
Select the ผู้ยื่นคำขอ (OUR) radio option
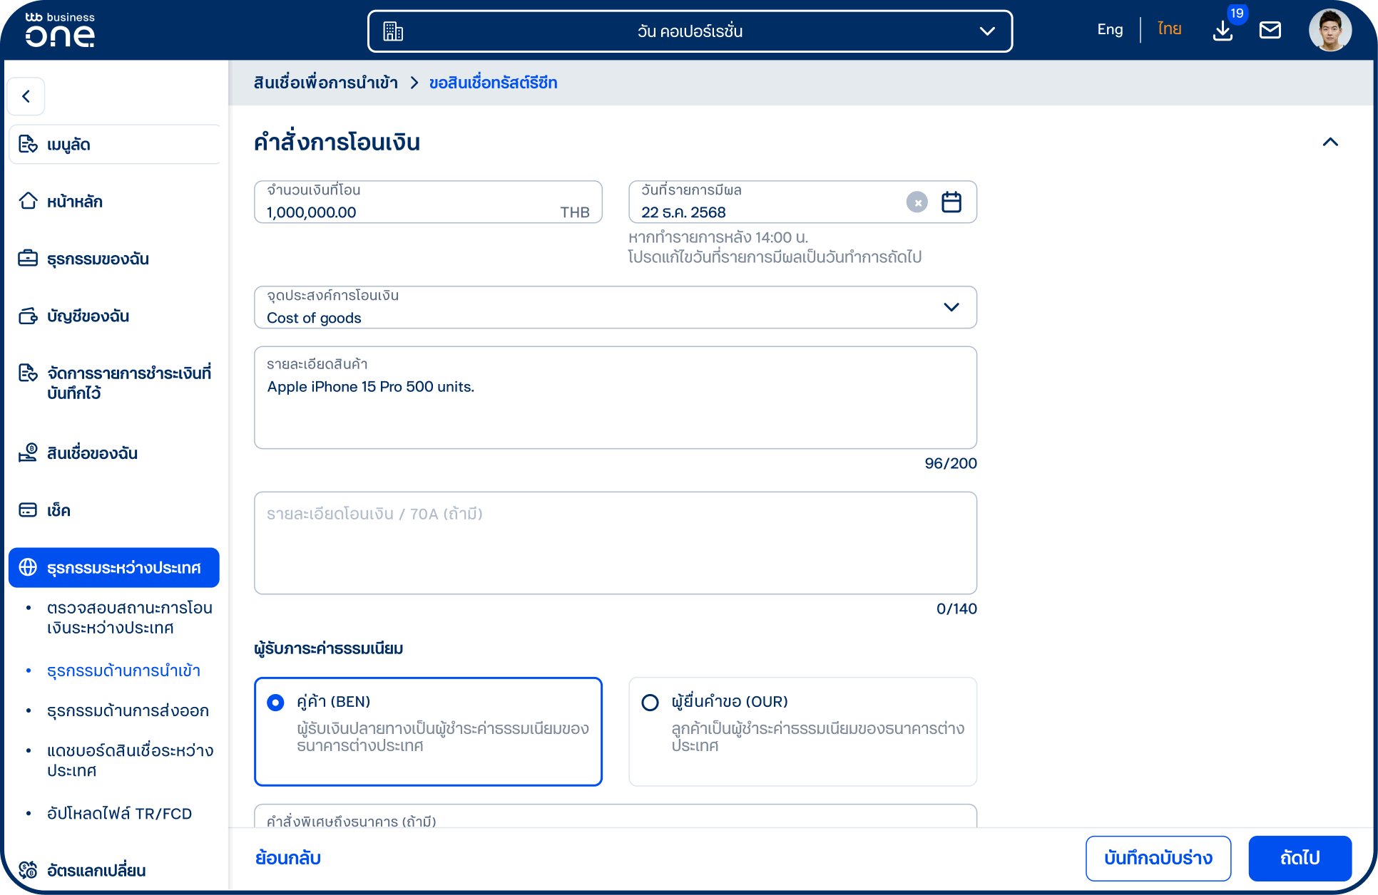tap(650, 703)
